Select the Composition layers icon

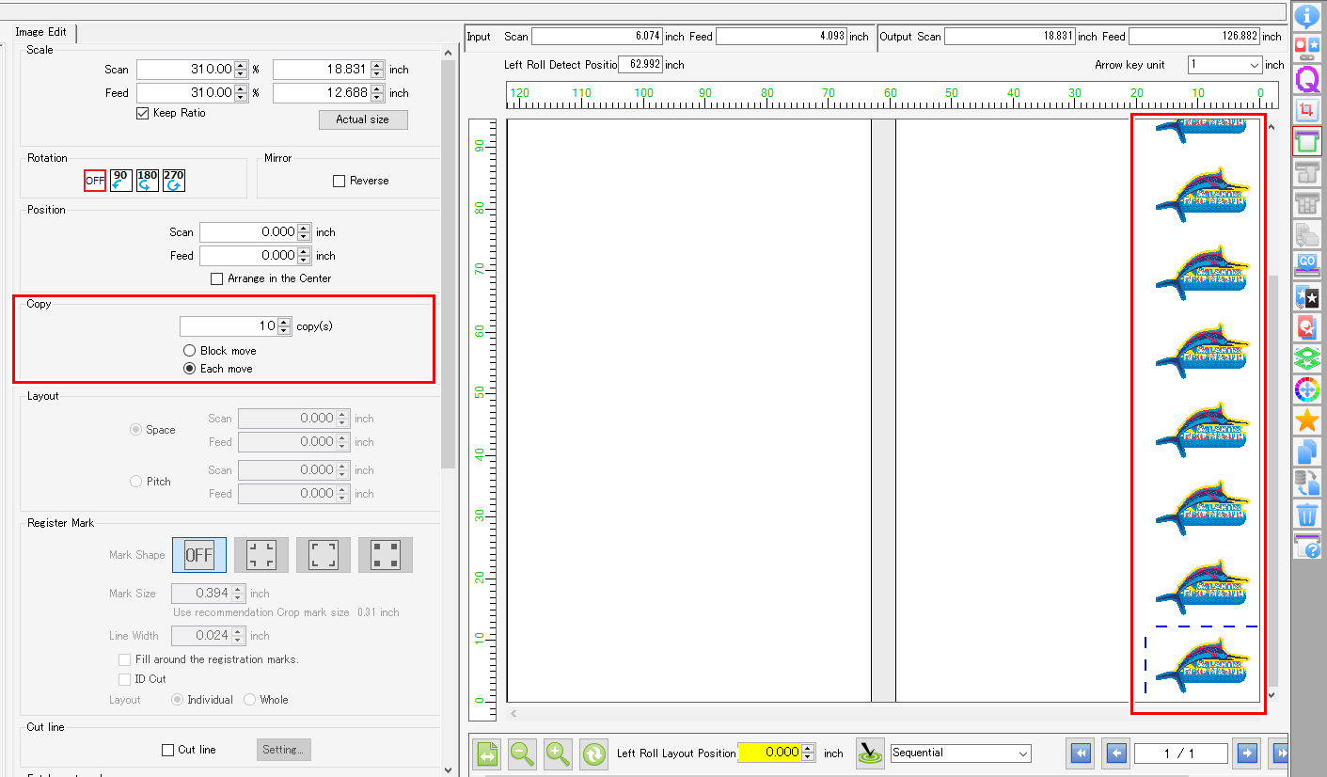pyautogui.click(x=1307, y=357)
